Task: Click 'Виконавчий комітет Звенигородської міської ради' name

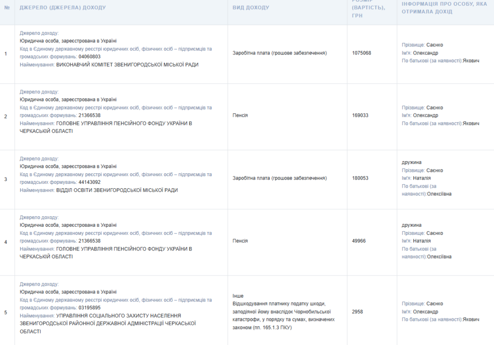Action: pyautogui.click(x=127, y=65)
